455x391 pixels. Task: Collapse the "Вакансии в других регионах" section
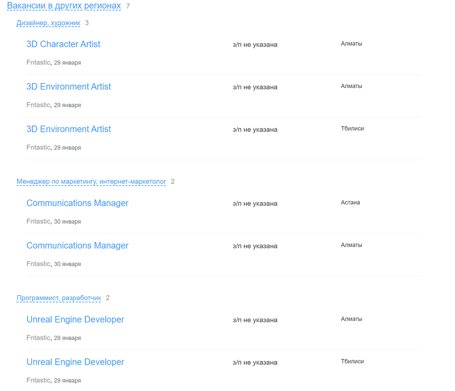[64, 6]
